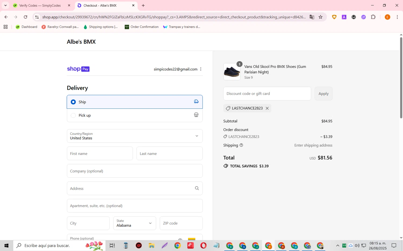This screenshot has height=251, width=403.
Task: Click the Address input field
Action: [x=135, y=188]
